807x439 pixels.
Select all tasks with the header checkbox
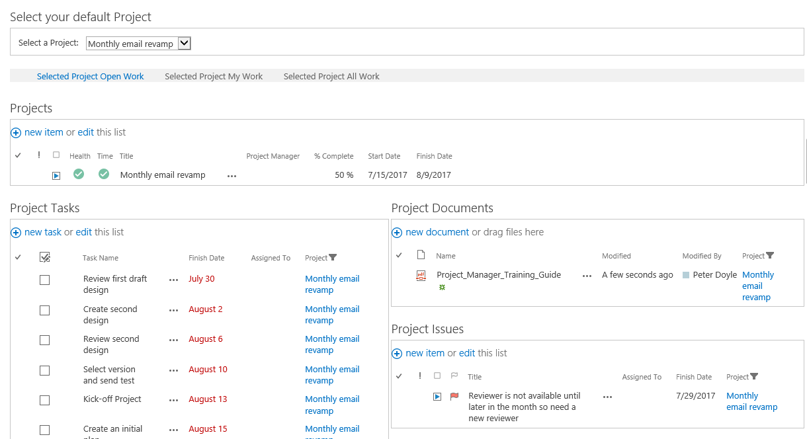point(45,257)
